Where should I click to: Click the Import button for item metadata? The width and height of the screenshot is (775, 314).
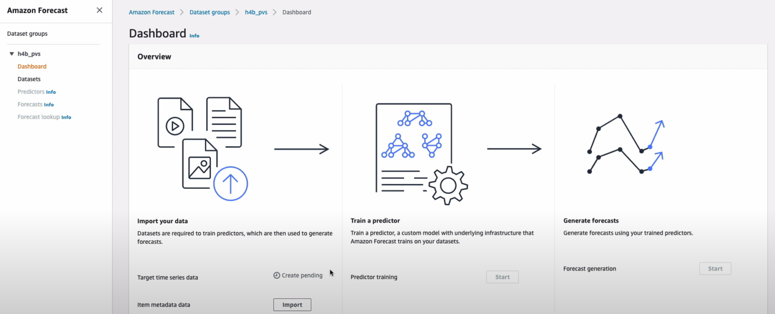click(x=292, y=304)
